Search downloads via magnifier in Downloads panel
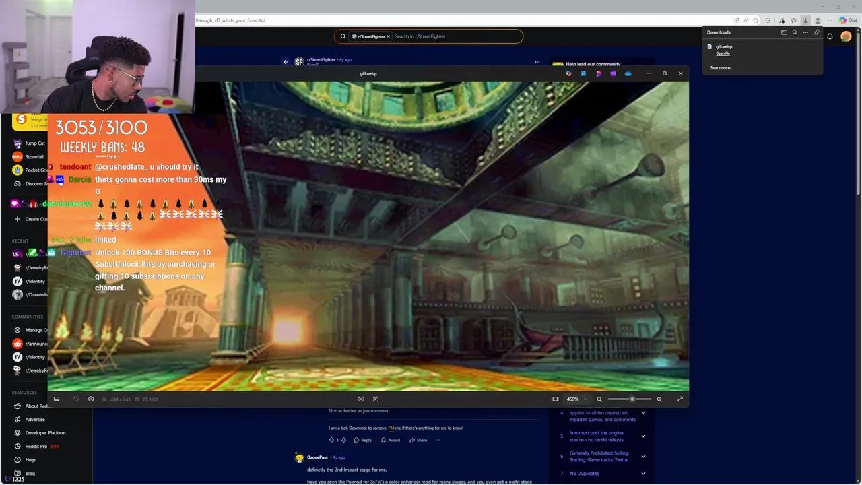 (x=795, y=32)
